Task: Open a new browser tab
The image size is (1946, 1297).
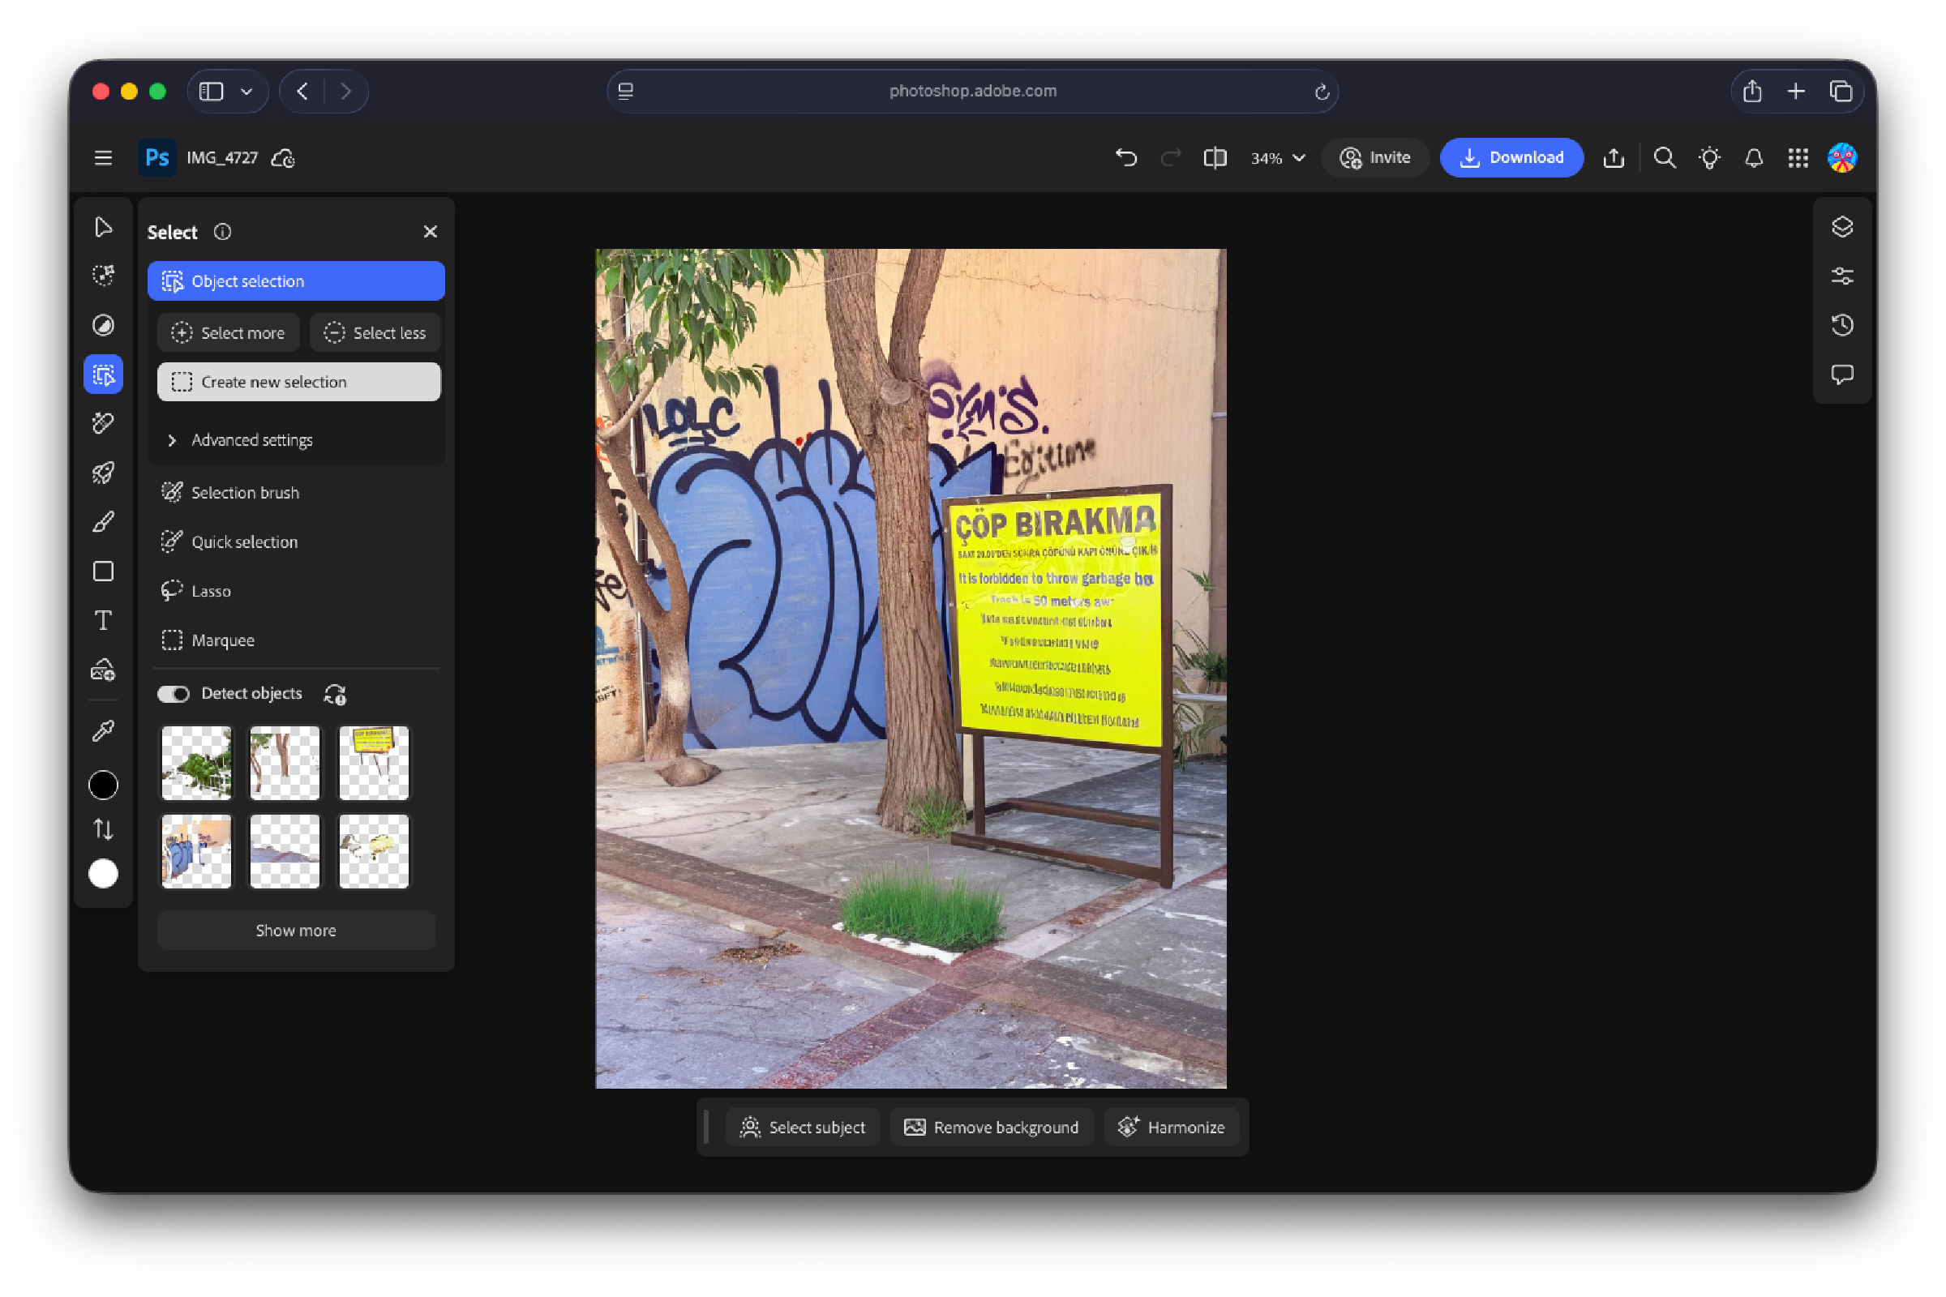Action: point(1795,91)
